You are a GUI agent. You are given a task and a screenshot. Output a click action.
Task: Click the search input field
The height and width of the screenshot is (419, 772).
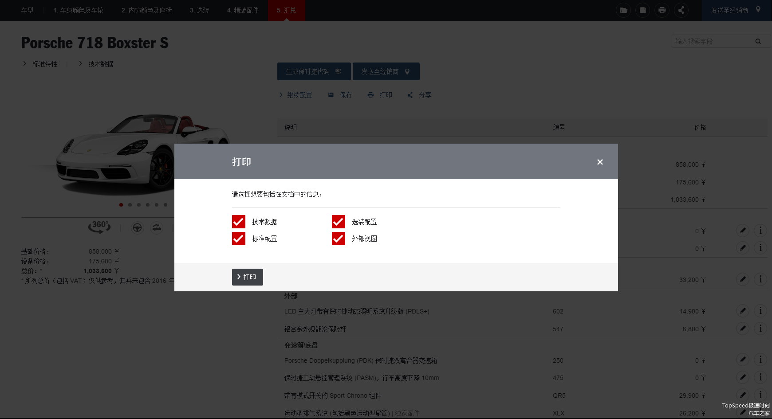(x=713, y=41)
